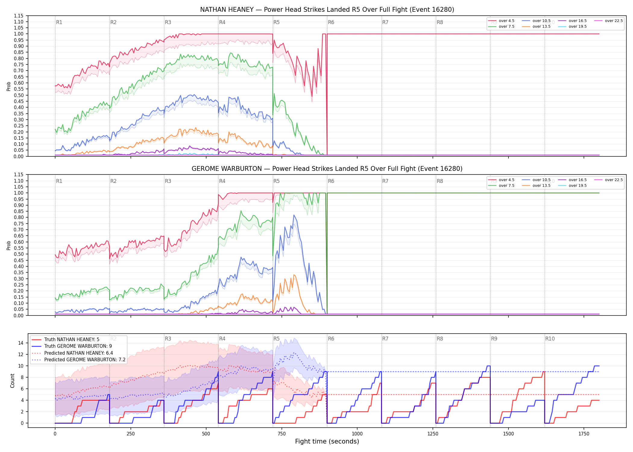Click the x-axis tick label 250

[131, 434]
